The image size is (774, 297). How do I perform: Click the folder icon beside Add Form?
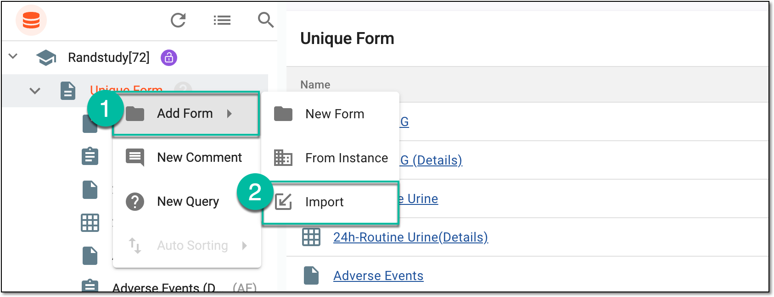135,114
